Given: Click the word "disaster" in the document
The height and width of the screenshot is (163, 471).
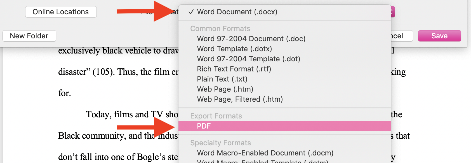Looking at the screenshot, I should [x=72, y=72].
